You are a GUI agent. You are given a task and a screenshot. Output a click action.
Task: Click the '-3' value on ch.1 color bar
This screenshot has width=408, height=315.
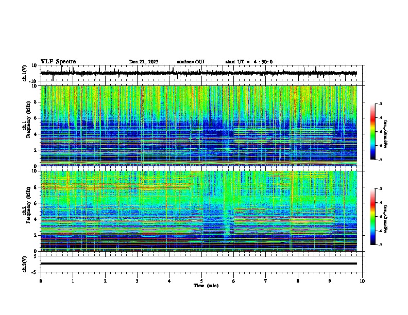pyautogui.click(x=380, y=103)
